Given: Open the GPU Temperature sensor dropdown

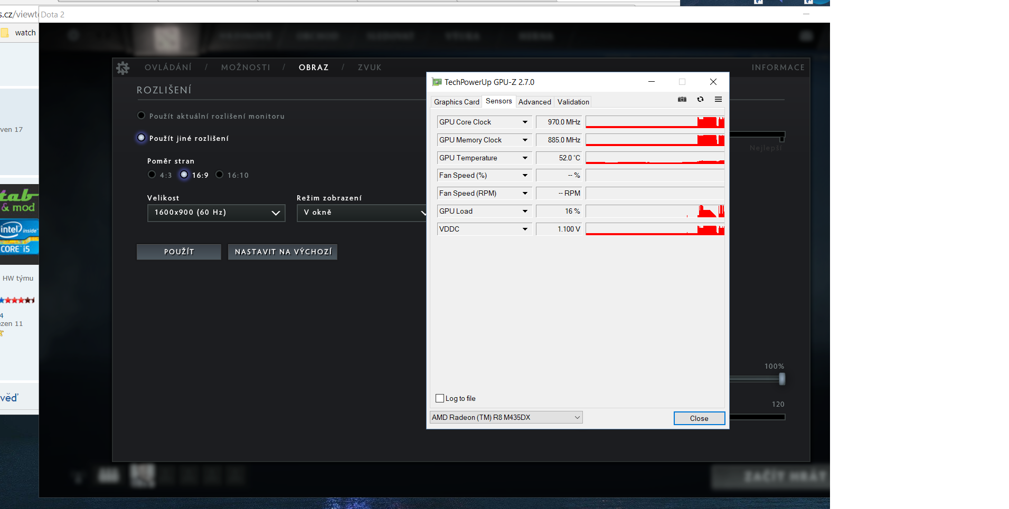Looking at the screenshot, I should pyautogui.click(x=525, y=158).
